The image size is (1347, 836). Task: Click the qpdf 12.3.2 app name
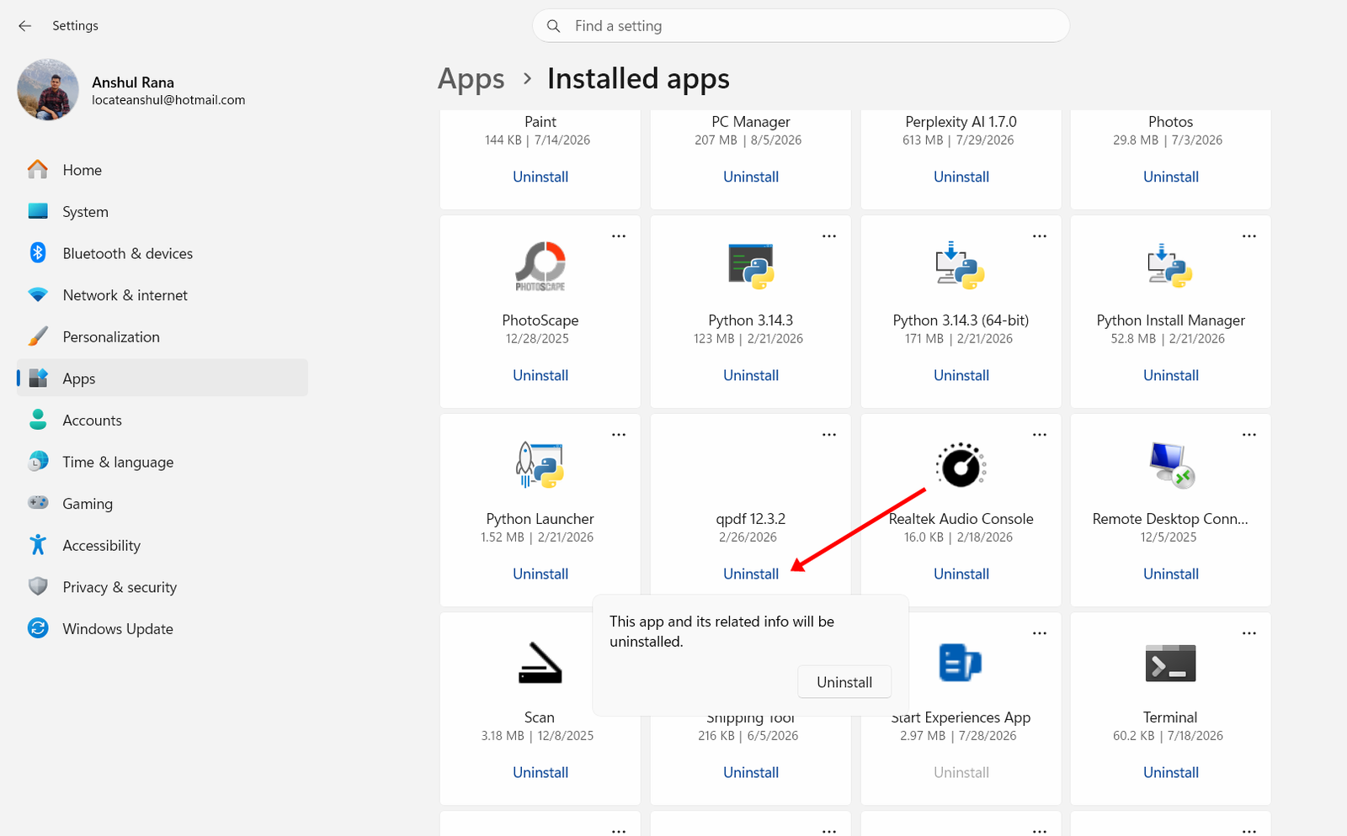[x=751, y=519]
